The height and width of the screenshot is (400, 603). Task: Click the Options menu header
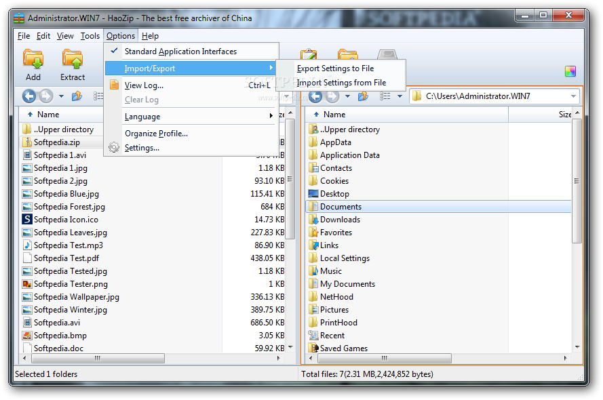tap(121, 36)
